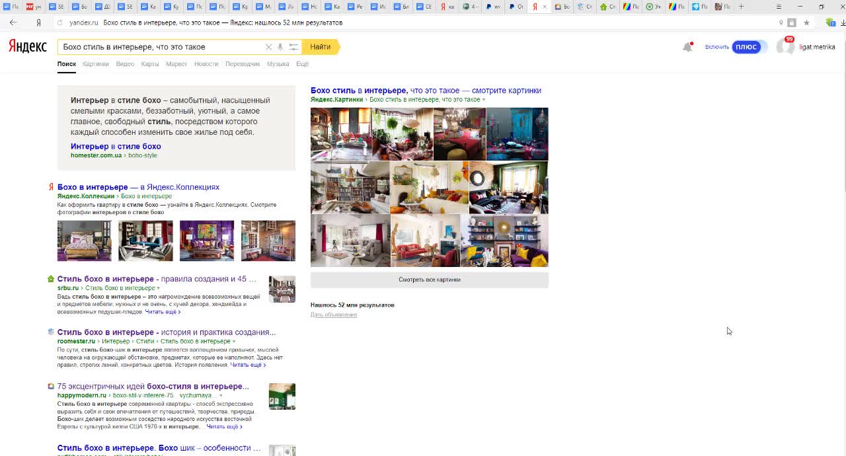846x456 pixels.
Task: Switch to the PDF tab with the red icon
Action: [35, 7]
